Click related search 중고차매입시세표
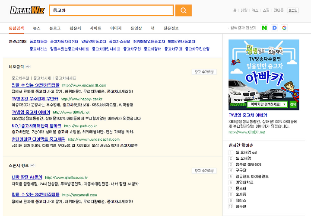The image size is (311, 216). [x=106, y=49]
